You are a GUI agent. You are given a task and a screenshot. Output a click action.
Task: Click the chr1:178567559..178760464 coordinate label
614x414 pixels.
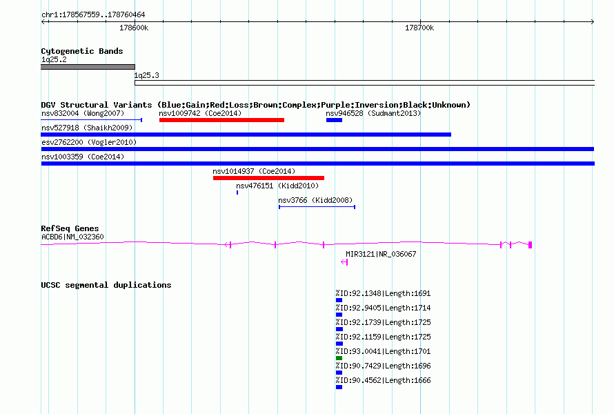pyautogui.click(x=93, y=14)
